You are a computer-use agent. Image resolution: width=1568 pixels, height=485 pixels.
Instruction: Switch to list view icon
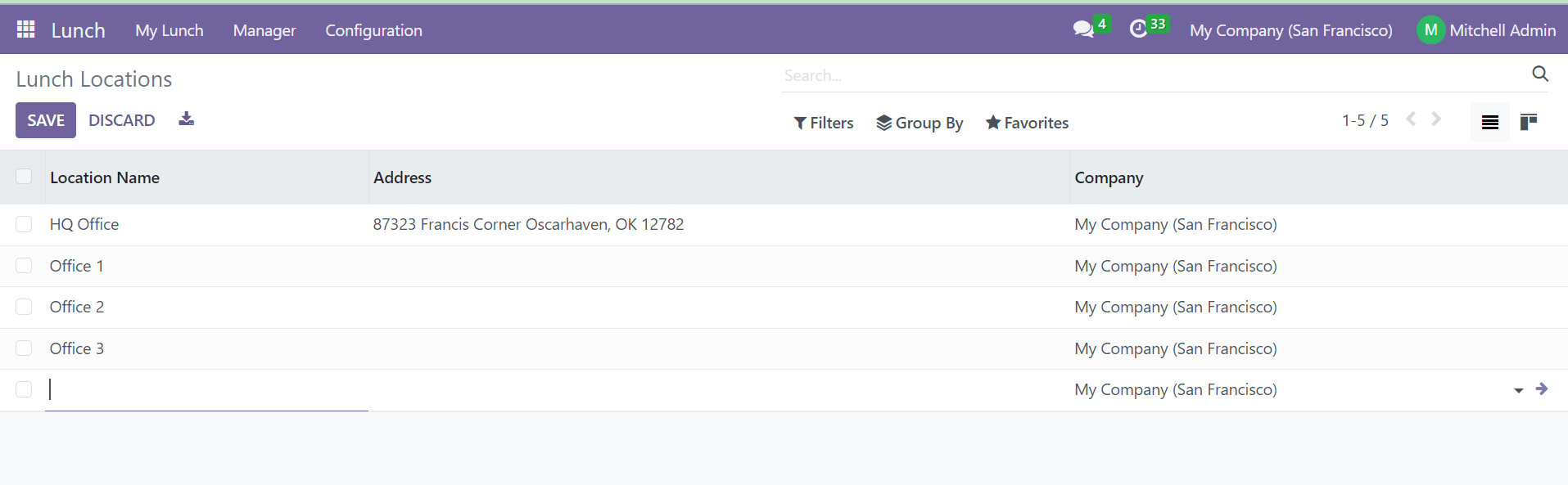pos(1490,122)
